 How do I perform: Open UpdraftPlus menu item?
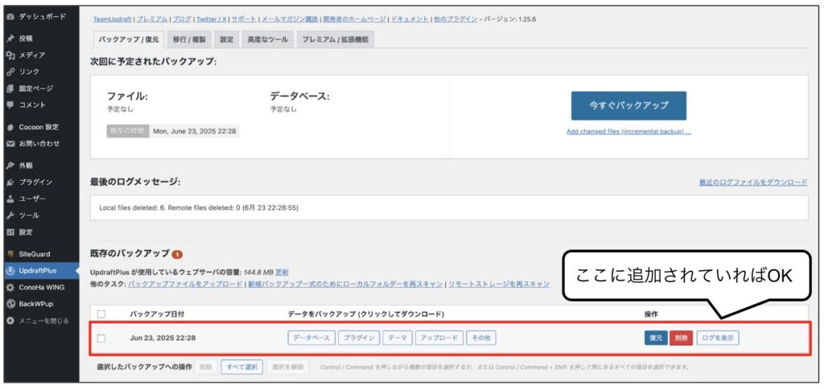click(39, 271)
